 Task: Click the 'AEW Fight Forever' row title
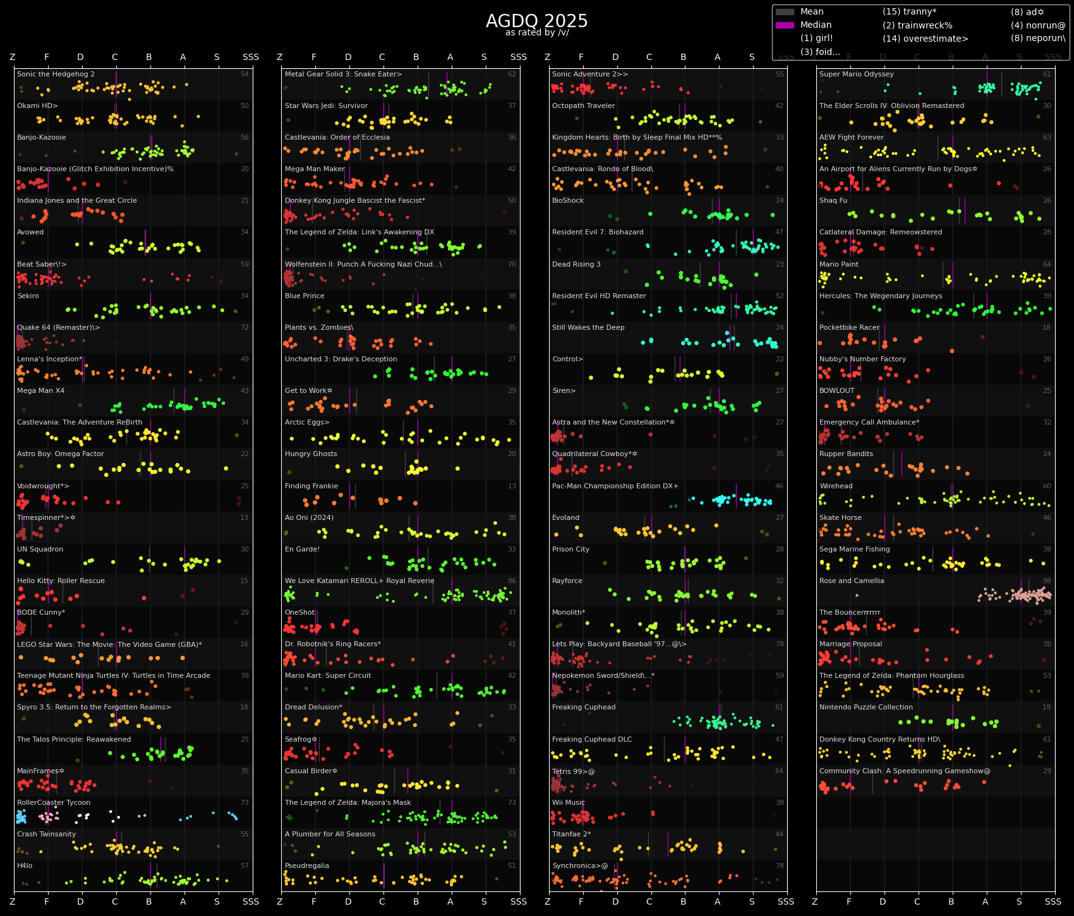point(852,138)
